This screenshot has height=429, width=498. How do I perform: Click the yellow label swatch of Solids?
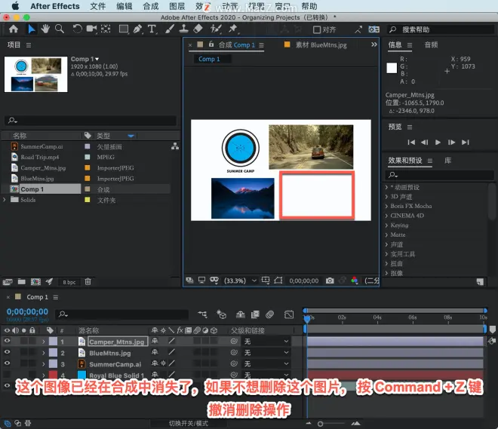point(88,200)
